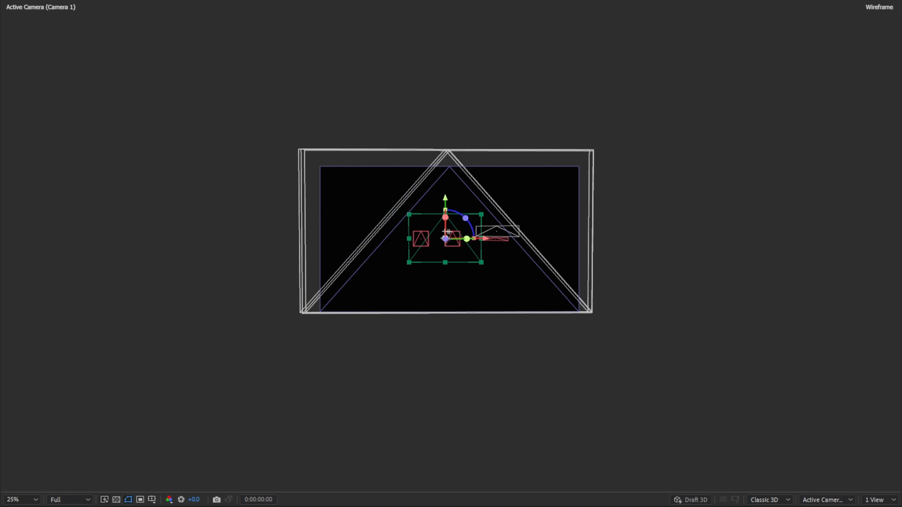Image resolution: width=902 pixels, height=507 pixels.
Task: Open the show channel color menu
Action: pyautogui.click(x=169, y=499)
